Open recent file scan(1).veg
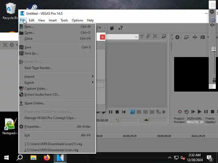Screen dimensions: 218x163 click(57, 144)
